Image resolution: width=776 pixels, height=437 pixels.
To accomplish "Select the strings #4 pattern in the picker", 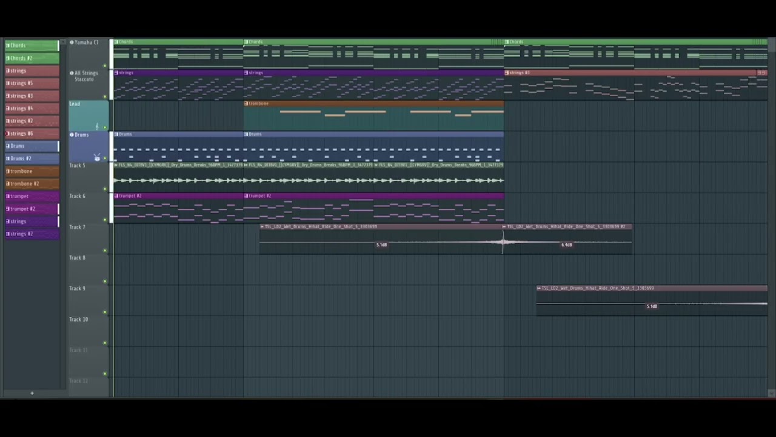I will pos(32,108).
